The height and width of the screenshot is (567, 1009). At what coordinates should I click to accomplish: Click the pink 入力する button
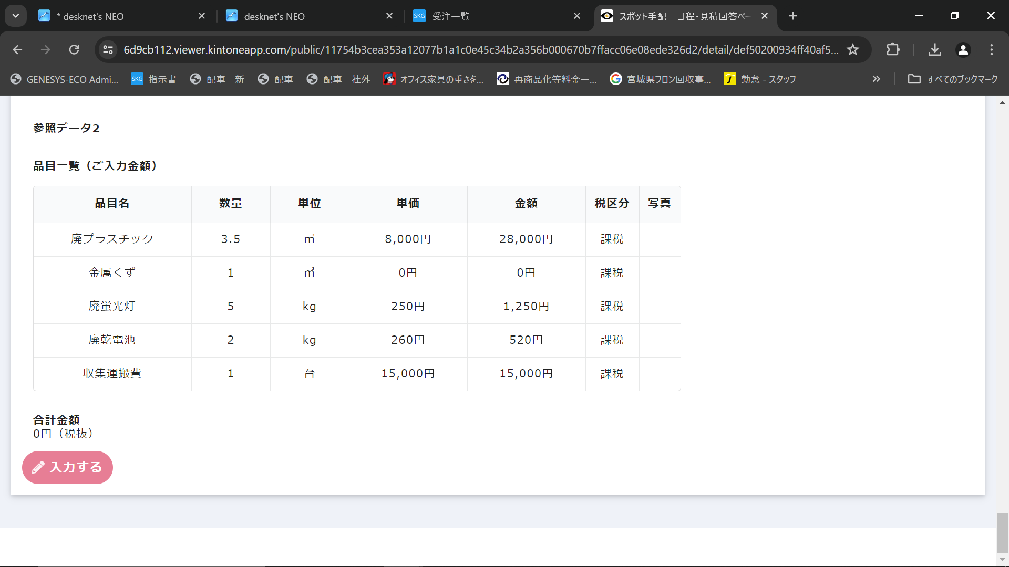click(x=67, y=467)
